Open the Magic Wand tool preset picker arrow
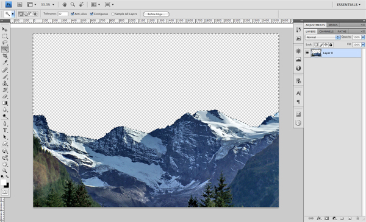366x222 pixels. [13, 14]
